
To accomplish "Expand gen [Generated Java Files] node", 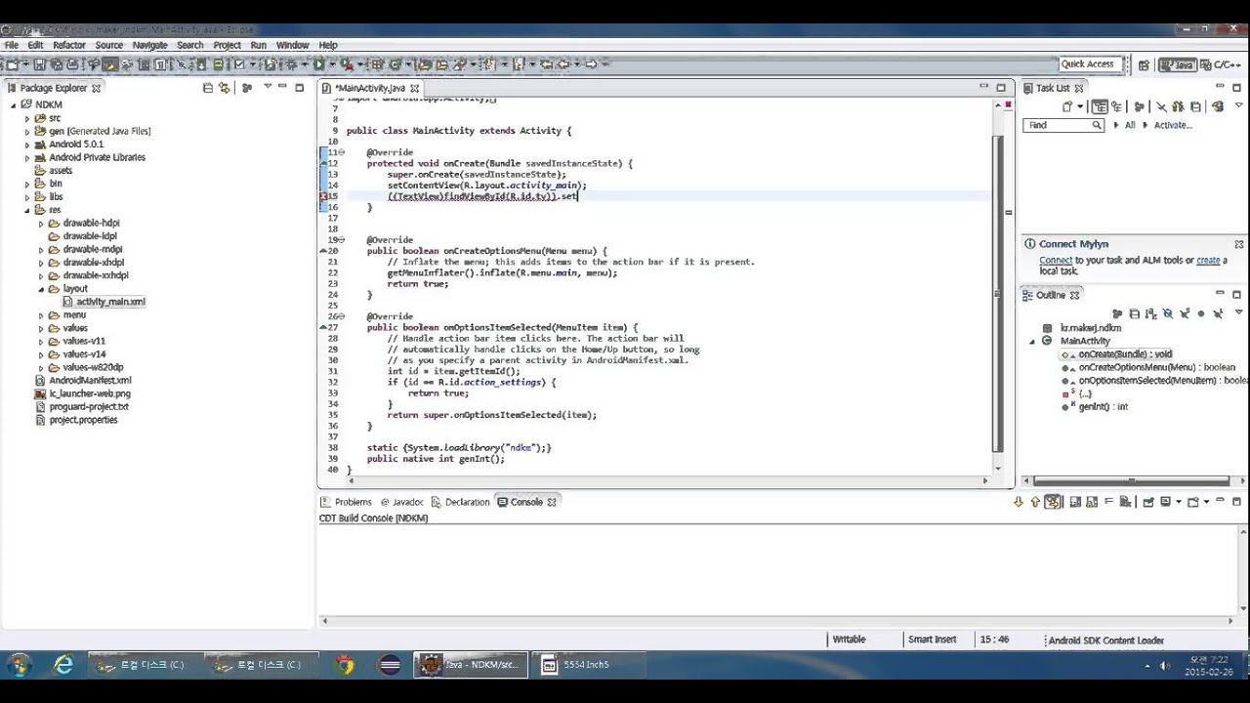I will (x=27, y=131).
